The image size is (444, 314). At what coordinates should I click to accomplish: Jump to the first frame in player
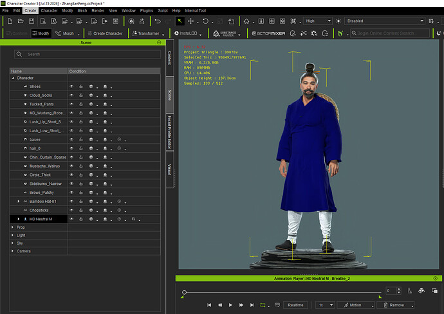point(209,305)
